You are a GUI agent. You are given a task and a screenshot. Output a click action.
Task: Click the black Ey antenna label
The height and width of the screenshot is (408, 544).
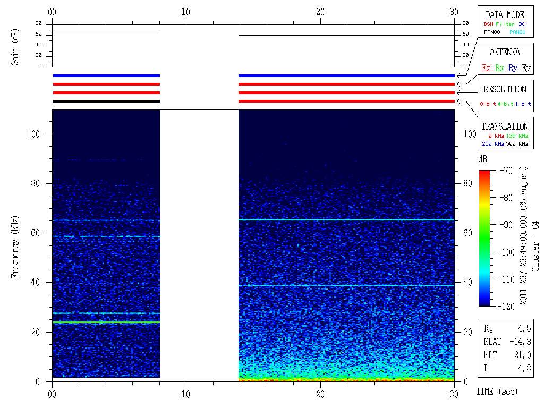[526, 68]
